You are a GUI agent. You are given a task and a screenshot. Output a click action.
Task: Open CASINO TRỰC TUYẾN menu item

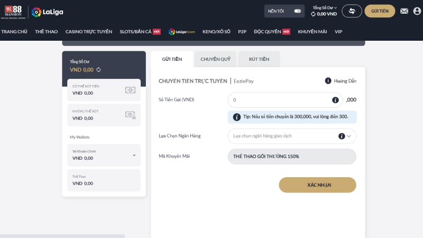pyautogui.click(x=89, y=32)
